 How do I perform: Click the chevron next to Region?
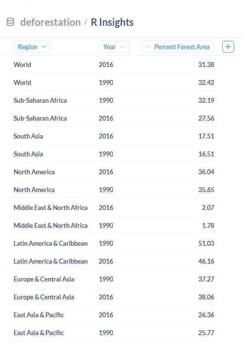click(44, 47)
